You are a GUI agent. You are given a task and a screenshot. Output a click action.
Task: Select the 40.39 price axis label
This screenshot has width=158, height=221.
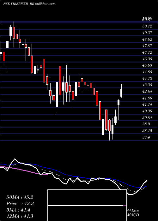147,111
